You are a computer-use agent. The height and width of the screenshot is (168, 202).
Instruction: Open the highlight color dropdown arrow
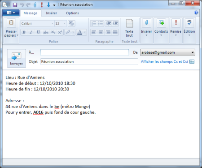(73, 32)
